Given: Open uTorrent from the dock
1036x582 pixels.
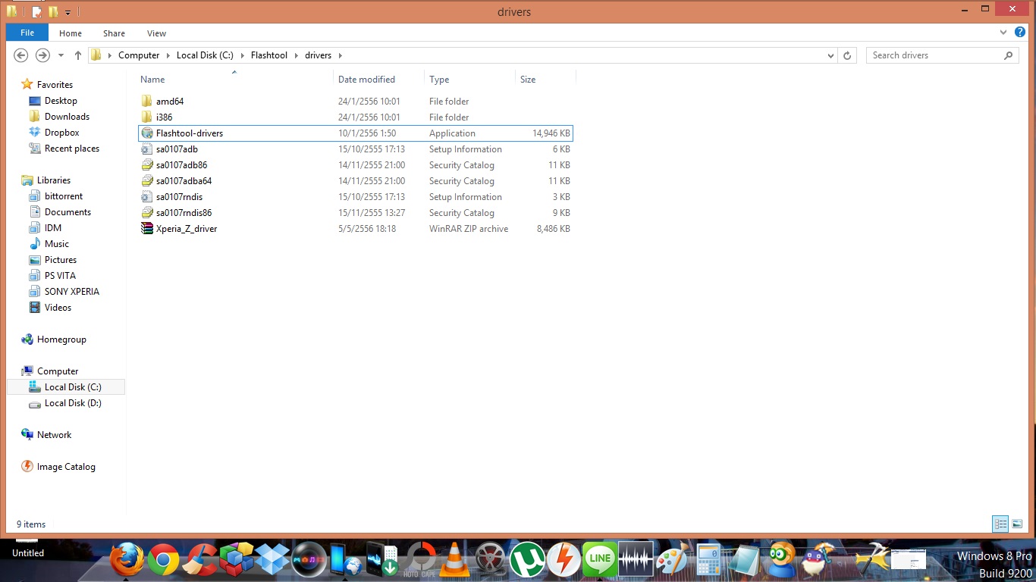Looking at the screenshot, I should pyautogui.click(x=527, y=561).
